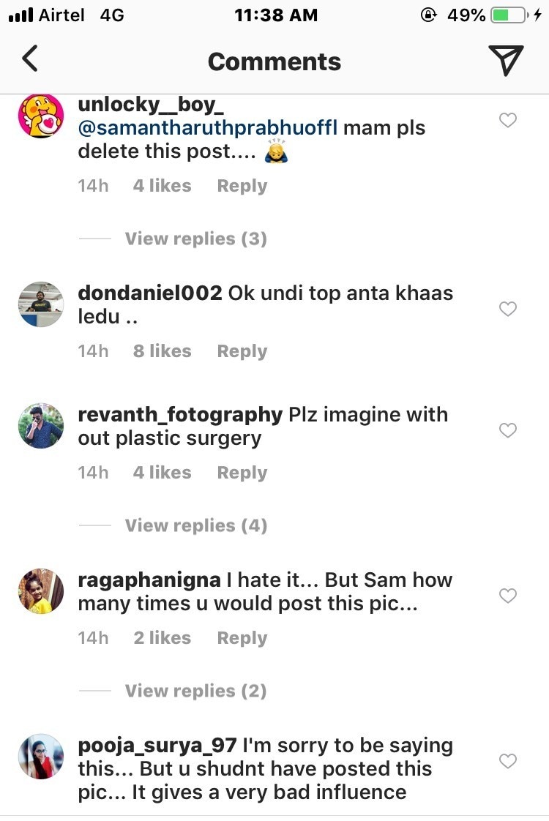Open @samantharuthprabhuoffl mention link
This screenshot has height=821, width=549.
(x=208, y=128)
